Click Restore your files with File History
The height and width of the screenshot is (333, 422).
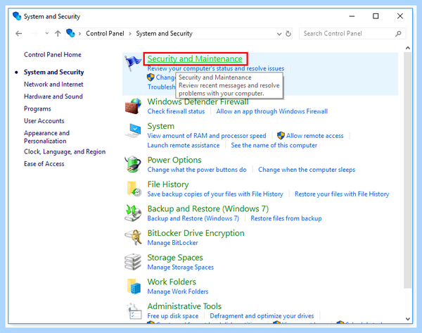342,194
